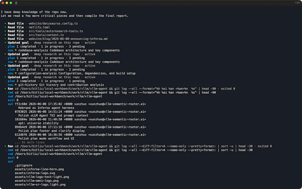This screenshot has width=302, height=189.
Task: Select commit hash 612d6f6
Action: 21,135
